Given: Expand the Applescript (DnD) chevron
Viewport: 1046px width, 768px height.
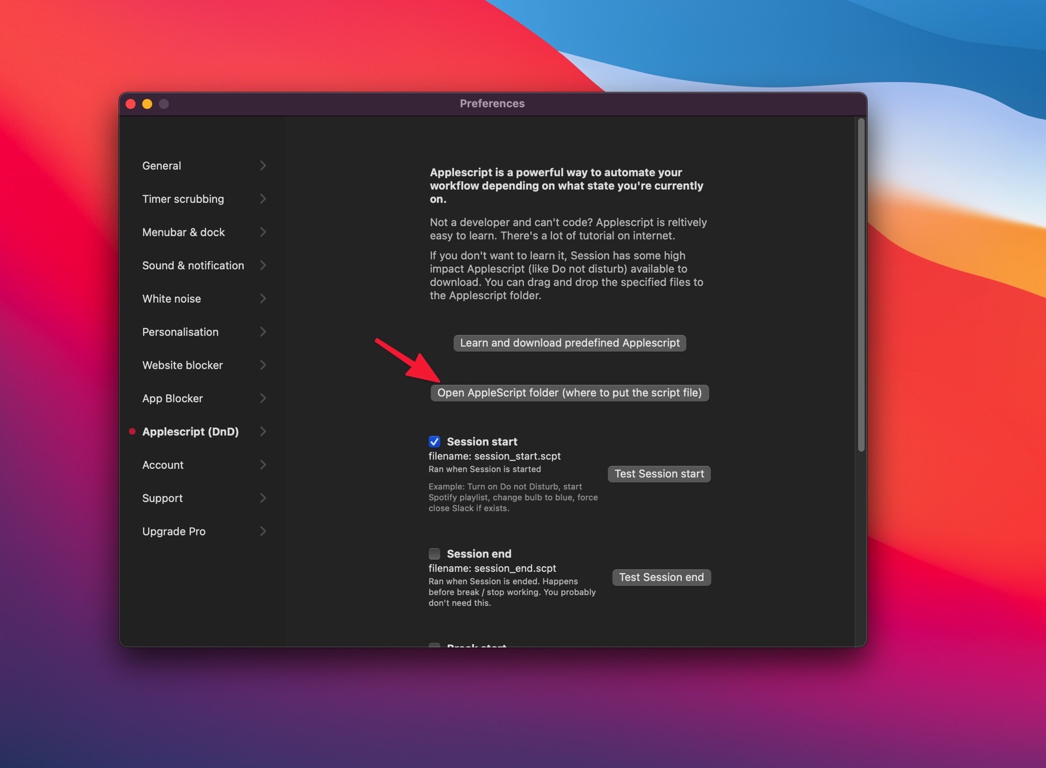Looking at the screenshot, I should pos(264,431).
